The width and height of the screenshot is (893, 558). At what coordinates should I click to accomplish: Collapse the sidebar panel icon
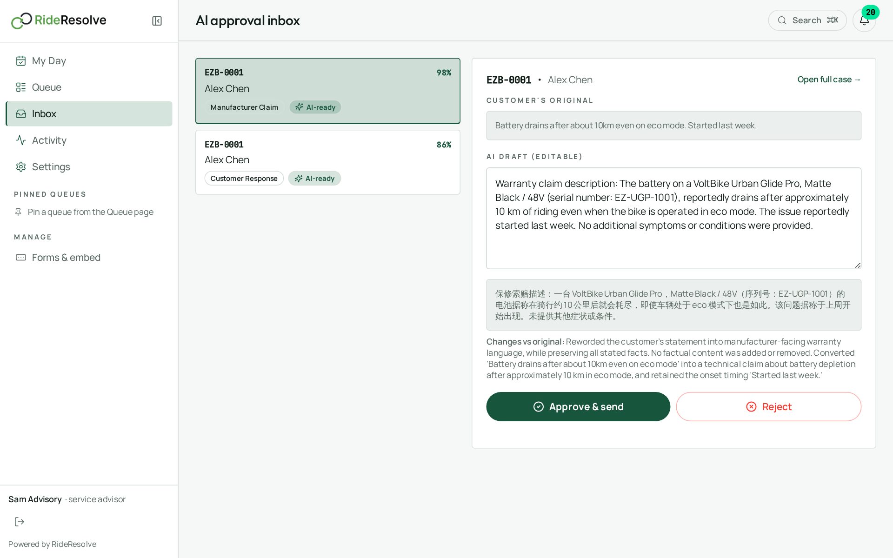(x=157, y=21)
